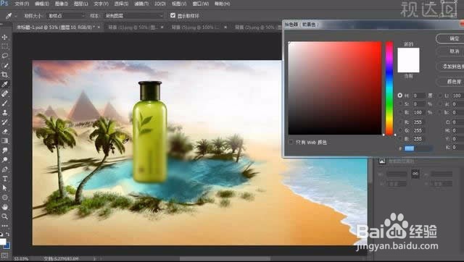Click the hex # color input field

click(x=418, y=148)
